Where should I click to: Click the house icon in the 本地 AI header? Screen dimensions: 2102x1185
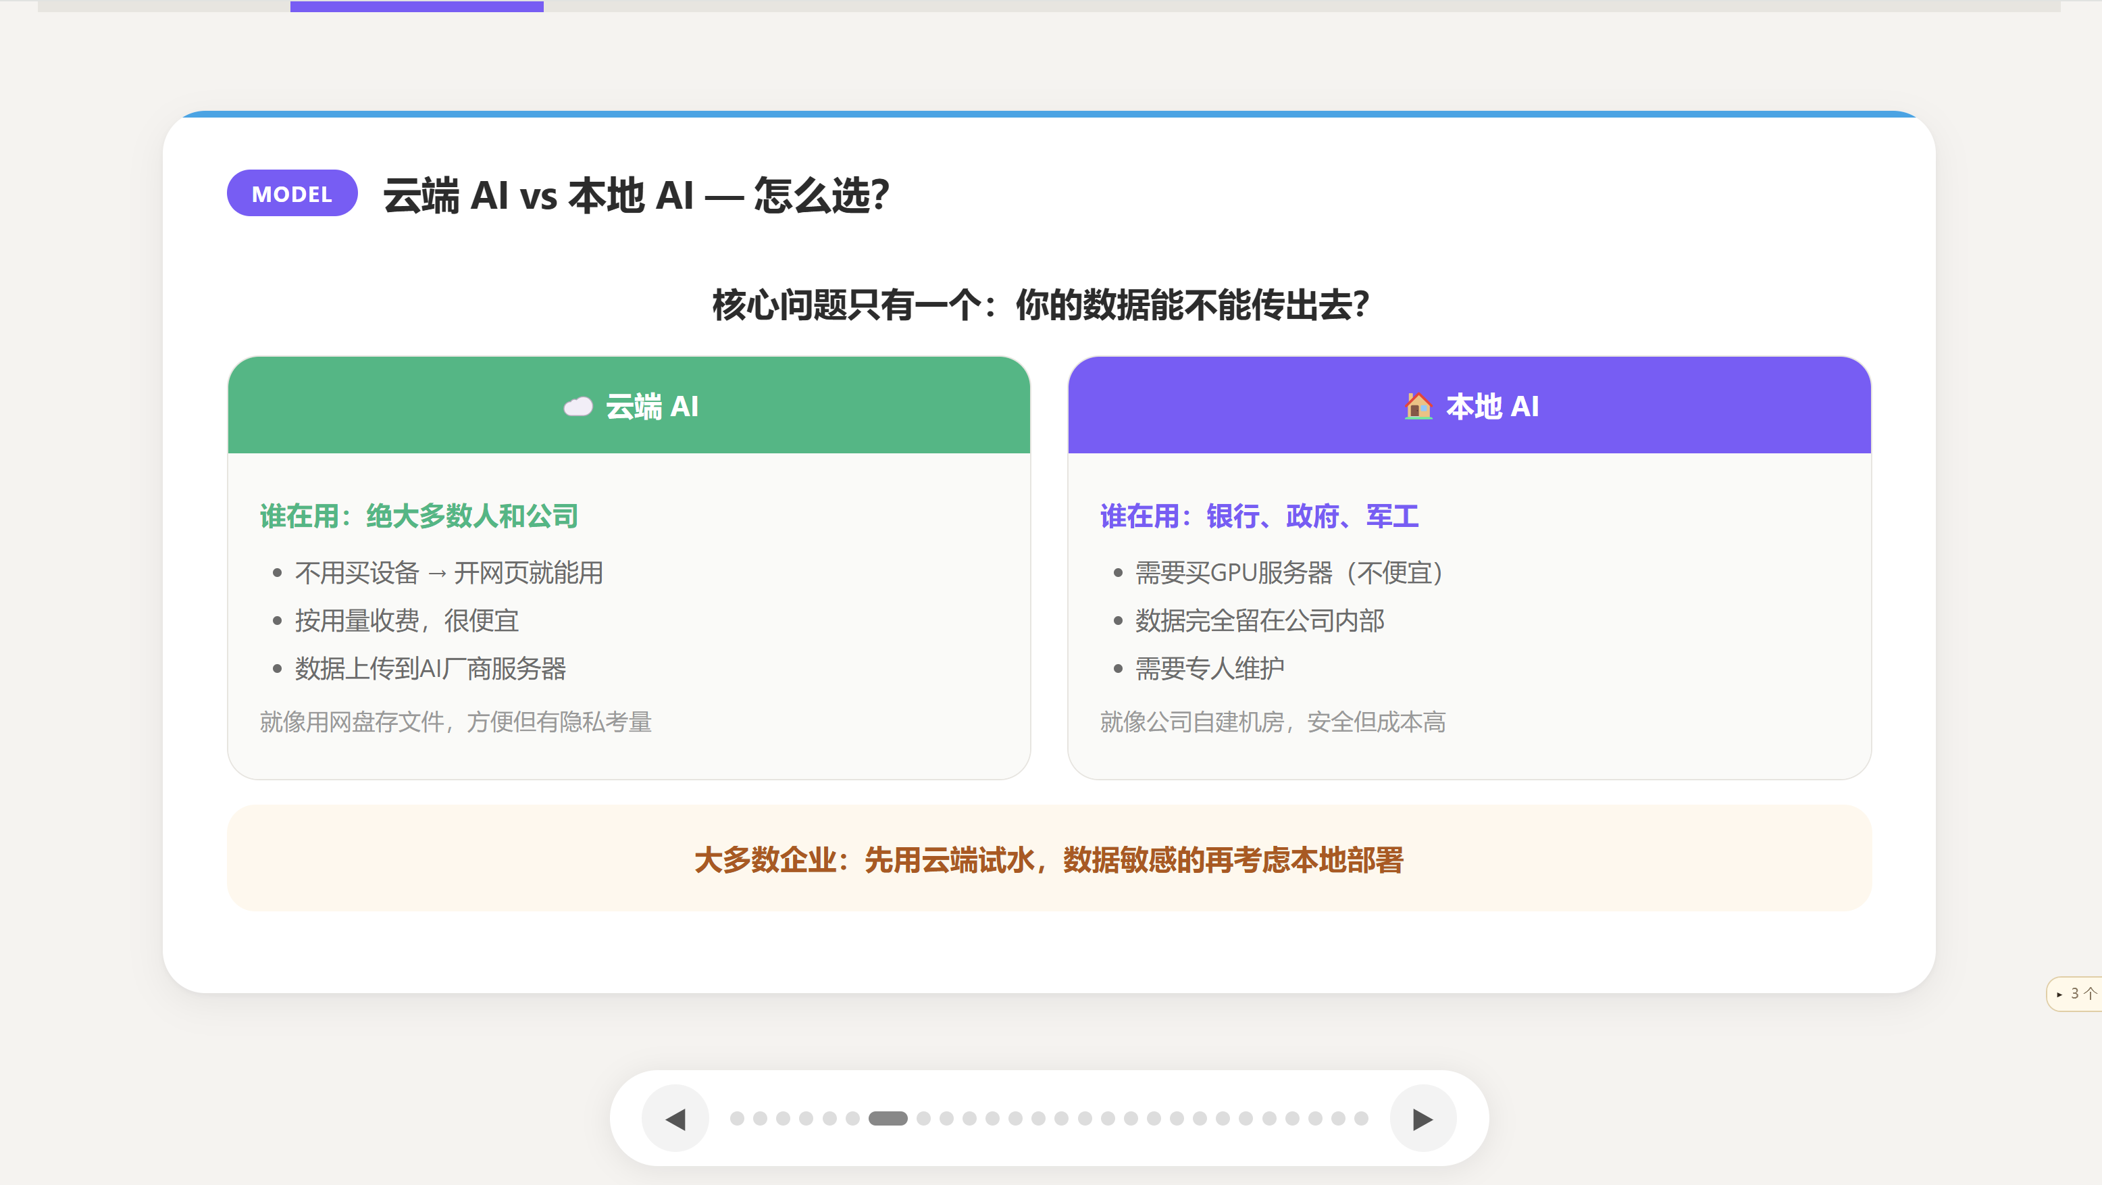[1418, 405]
